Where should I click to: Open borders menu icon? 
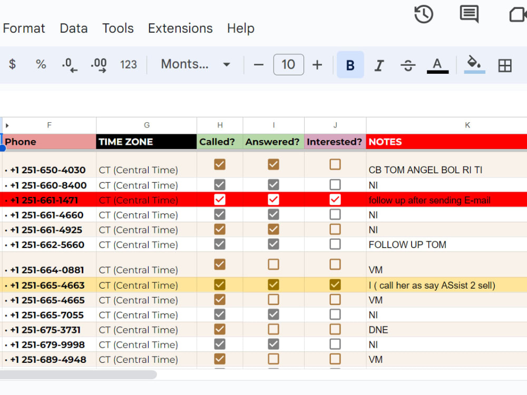(x=505, y=65)
